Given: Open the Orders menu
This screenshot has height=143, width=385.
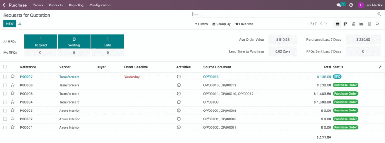Looking at the screenshot, I should coord(38,5).
